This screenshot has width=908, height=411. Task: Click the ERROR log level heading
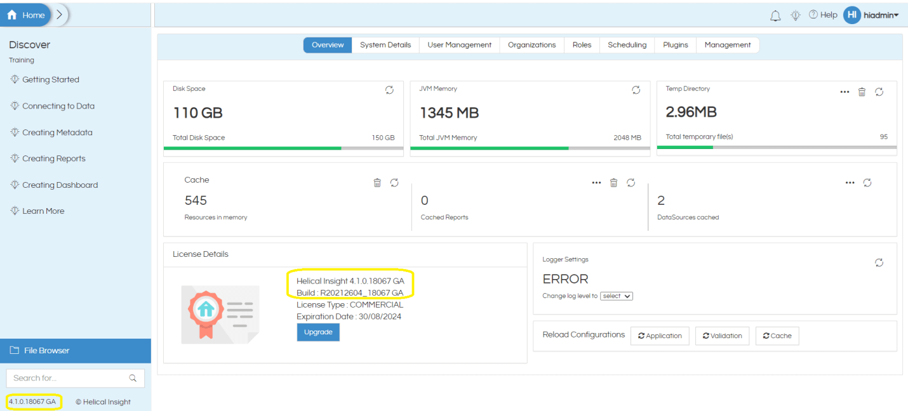565,279
